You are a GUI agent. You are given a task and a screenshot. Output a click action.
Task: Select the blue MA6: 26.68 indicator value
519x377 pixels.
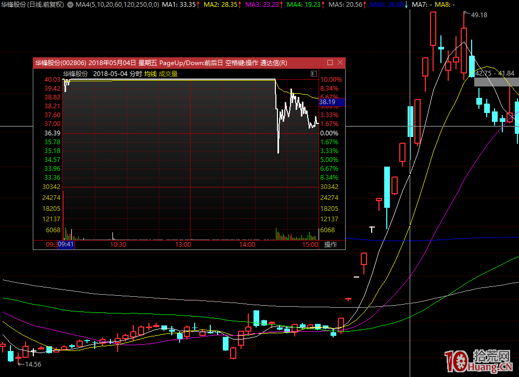tap(389, 5)
